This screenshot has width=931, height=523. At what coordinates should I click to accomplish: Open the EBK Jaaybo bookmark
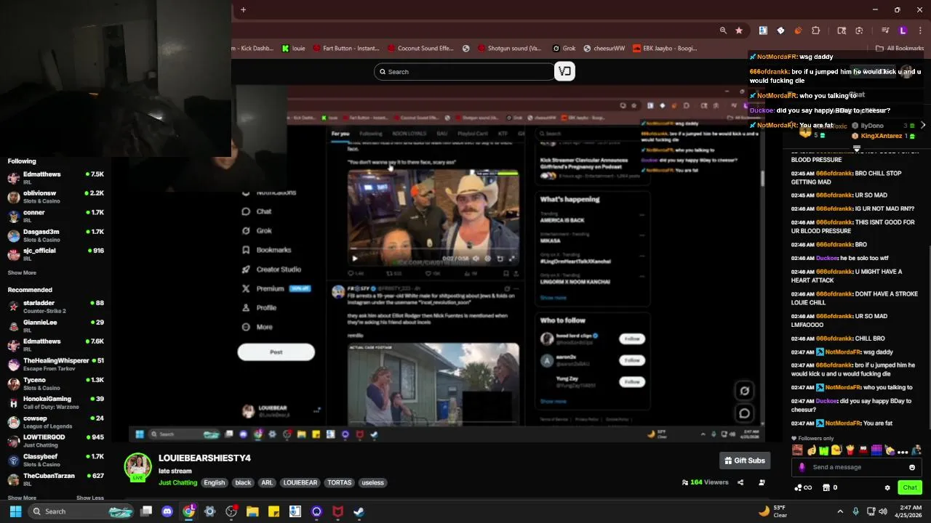pyautogui.click(x=665, y=49)
